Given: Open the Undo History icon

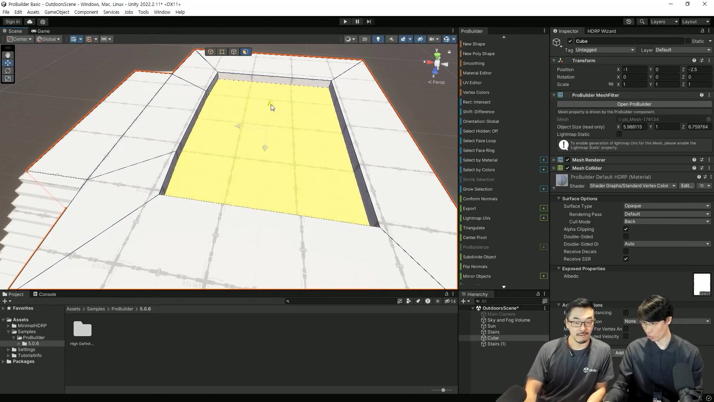Looking at the screenshot, I should [x=629, y=22].
